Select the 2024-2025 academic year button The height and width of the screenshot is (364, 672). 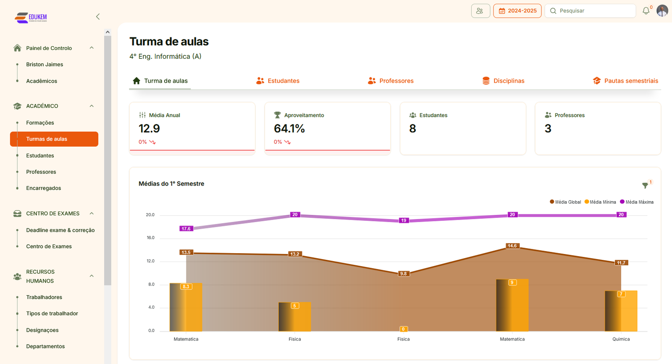517,11
